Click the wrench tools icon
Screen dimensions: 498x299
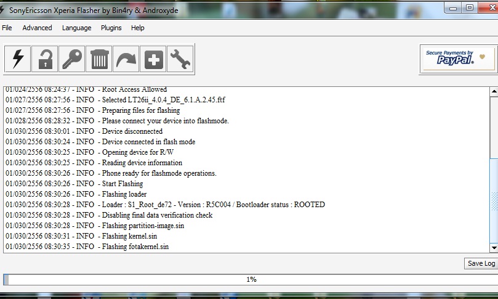click(180, 59)
